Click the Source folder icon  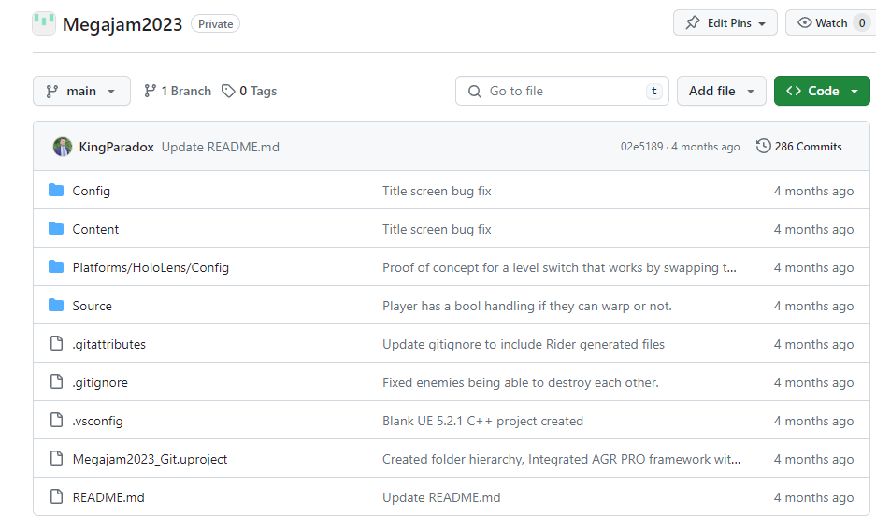[x=56, y=306]
